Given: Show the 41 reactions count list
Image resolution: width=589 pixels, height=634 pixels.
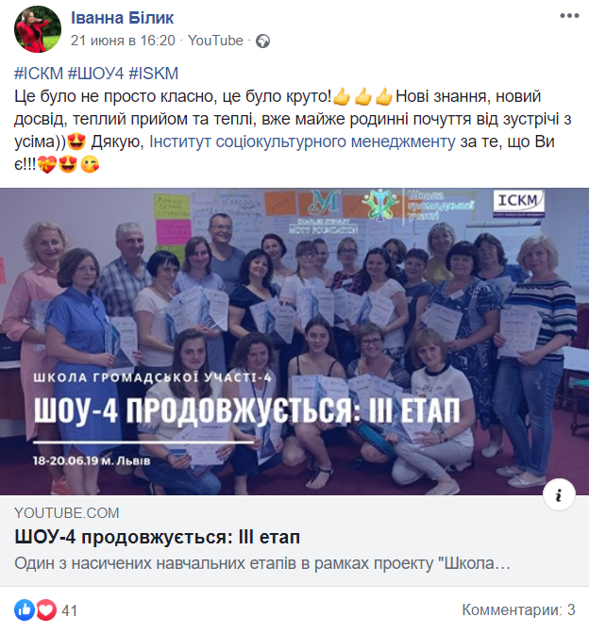Looking at the screenshot, I should (69, 610).
